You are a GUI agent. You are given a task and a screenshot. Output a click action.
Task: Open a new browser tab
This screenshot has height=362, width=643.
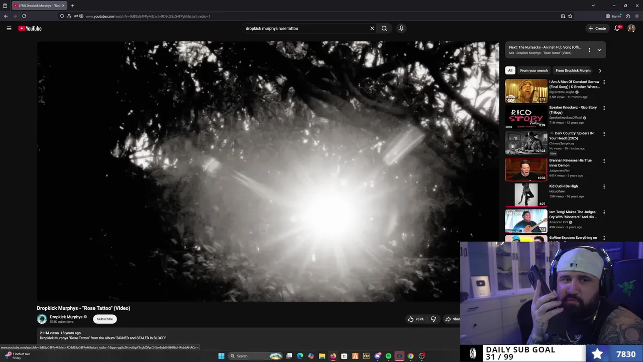coord(72,6)
